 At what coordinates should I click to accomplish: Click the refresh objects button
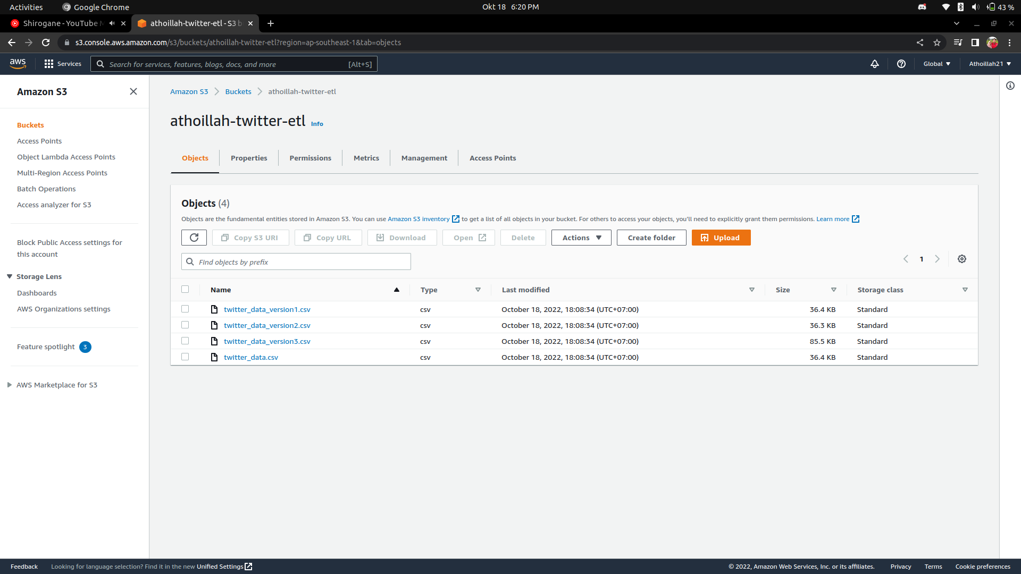[x=194, y=238]
